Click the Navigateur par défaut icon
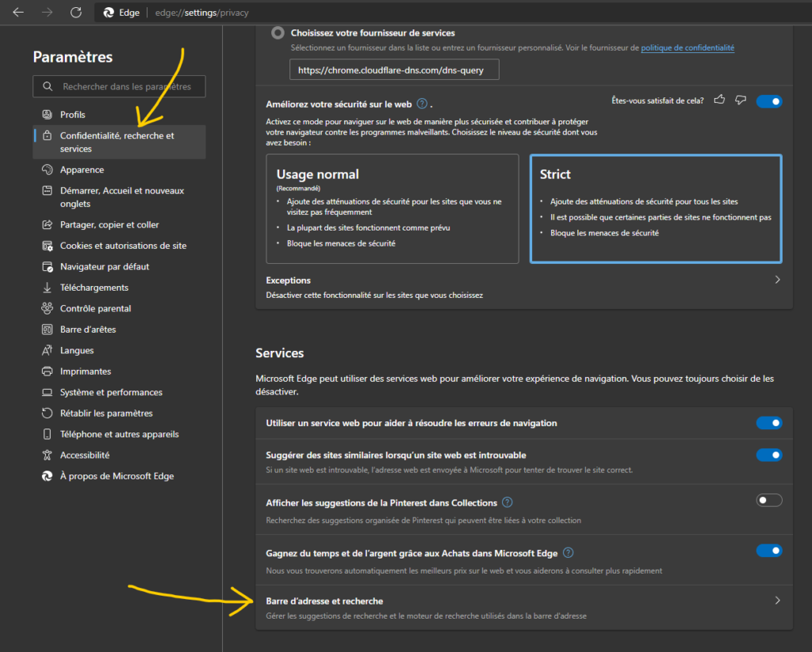 click(x=47, y=266)
